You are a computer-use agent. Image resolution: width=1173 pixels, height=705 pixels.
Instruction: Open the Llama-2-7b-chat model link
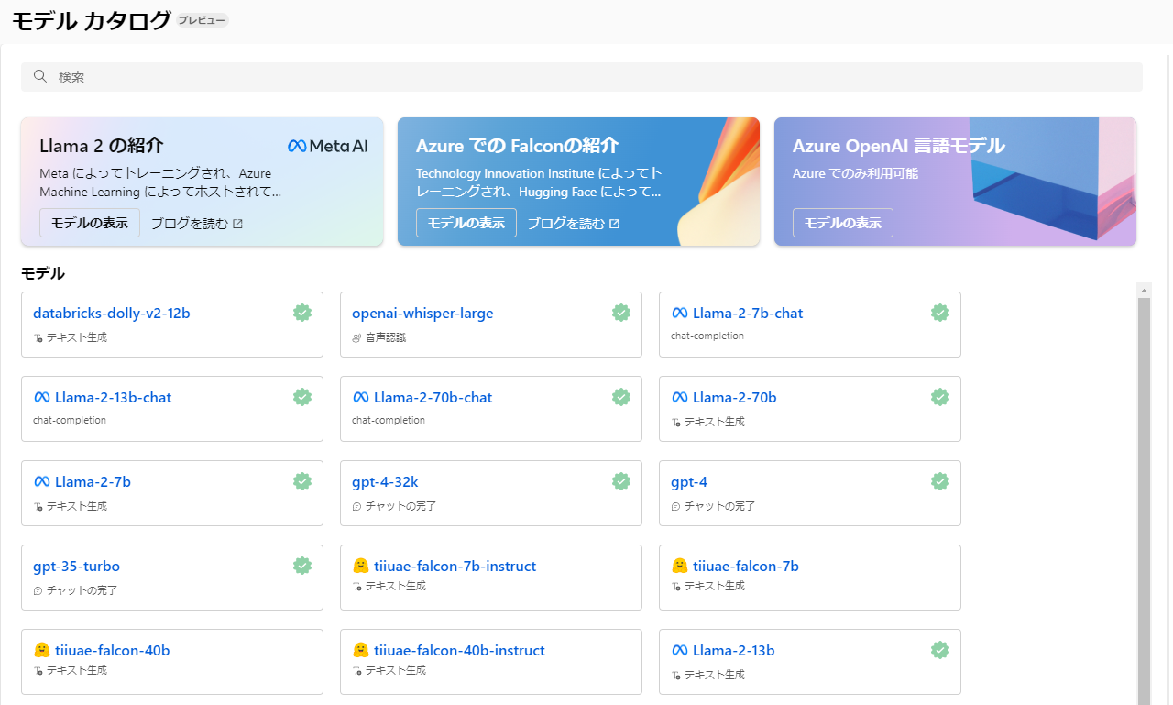click(748, 313)
